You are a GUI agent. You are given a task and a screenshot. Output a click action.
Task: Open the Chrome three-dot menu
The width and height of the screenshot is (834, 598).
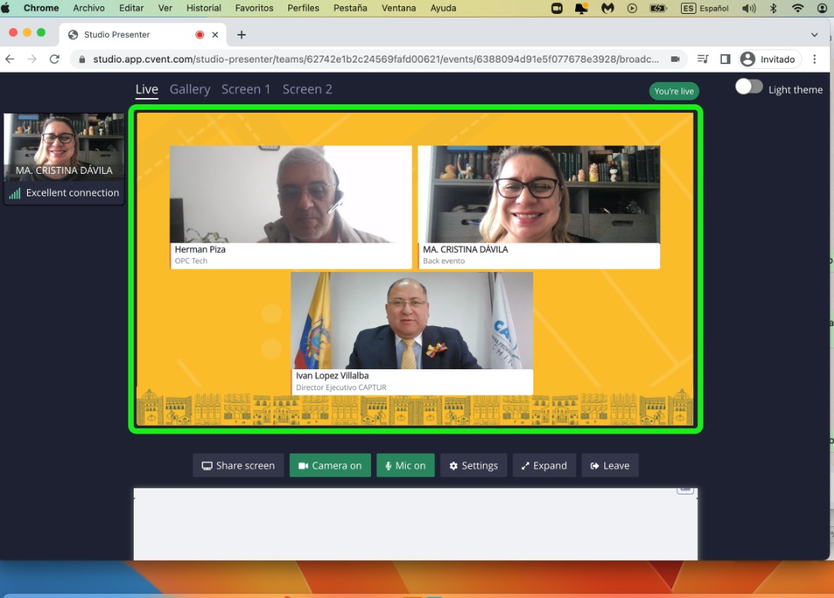click(x=815, y=59)
